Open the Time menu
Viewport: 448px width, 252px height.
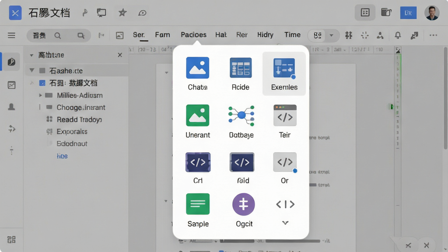click(x=292, y=35)
